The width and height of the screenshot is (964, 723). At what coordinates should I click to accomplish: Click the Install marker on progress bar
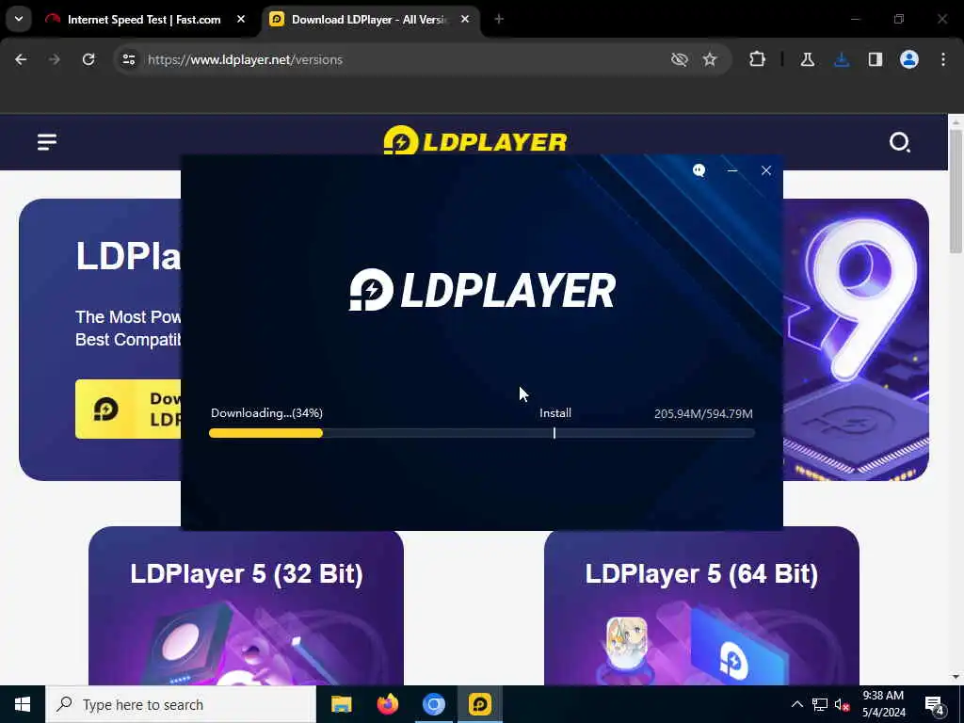click(x=554, y=433)
